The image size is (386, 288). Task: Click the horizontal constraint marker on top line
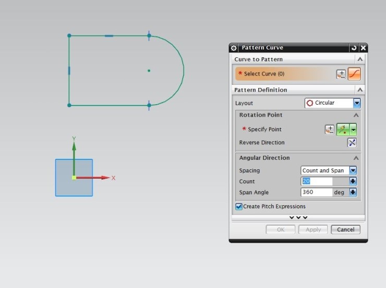tap(109, 36)
